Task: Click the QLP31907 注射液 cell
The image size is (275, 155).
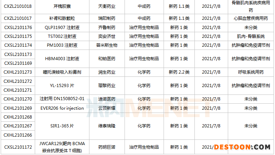Action: point(62,28)
